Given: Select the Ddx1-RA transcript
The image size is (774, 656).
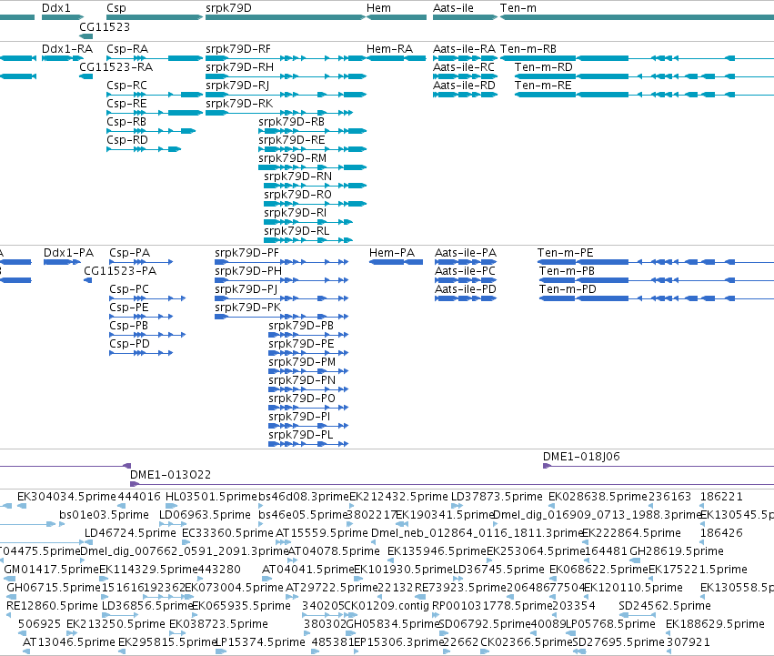Looking at the screenshot, I should tap(63, 58).
